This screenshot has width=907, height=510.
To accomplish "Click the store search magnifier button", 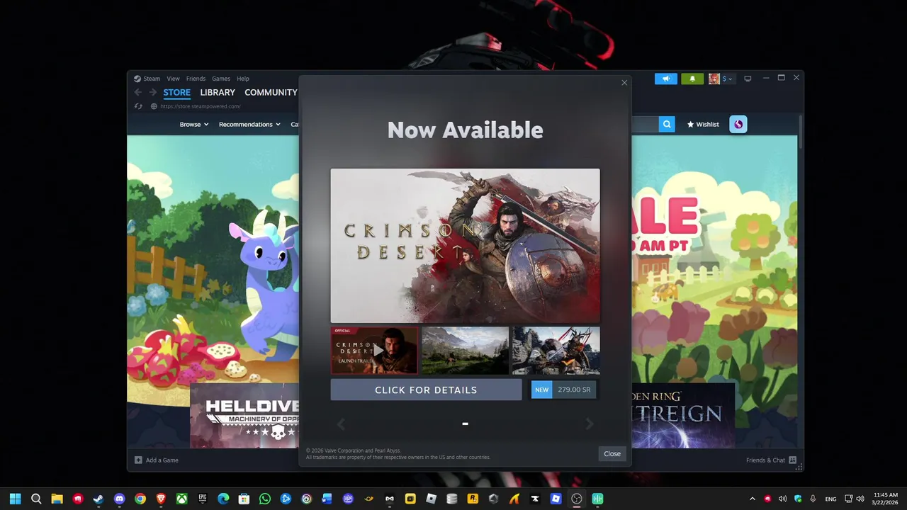I will 667,125.
